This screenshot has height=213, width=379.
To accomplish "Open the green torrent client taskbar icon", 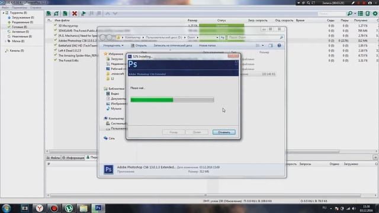I will coord(69,208).
